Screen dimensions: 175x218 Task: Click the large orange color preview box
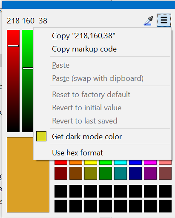(x=28, y=175)
